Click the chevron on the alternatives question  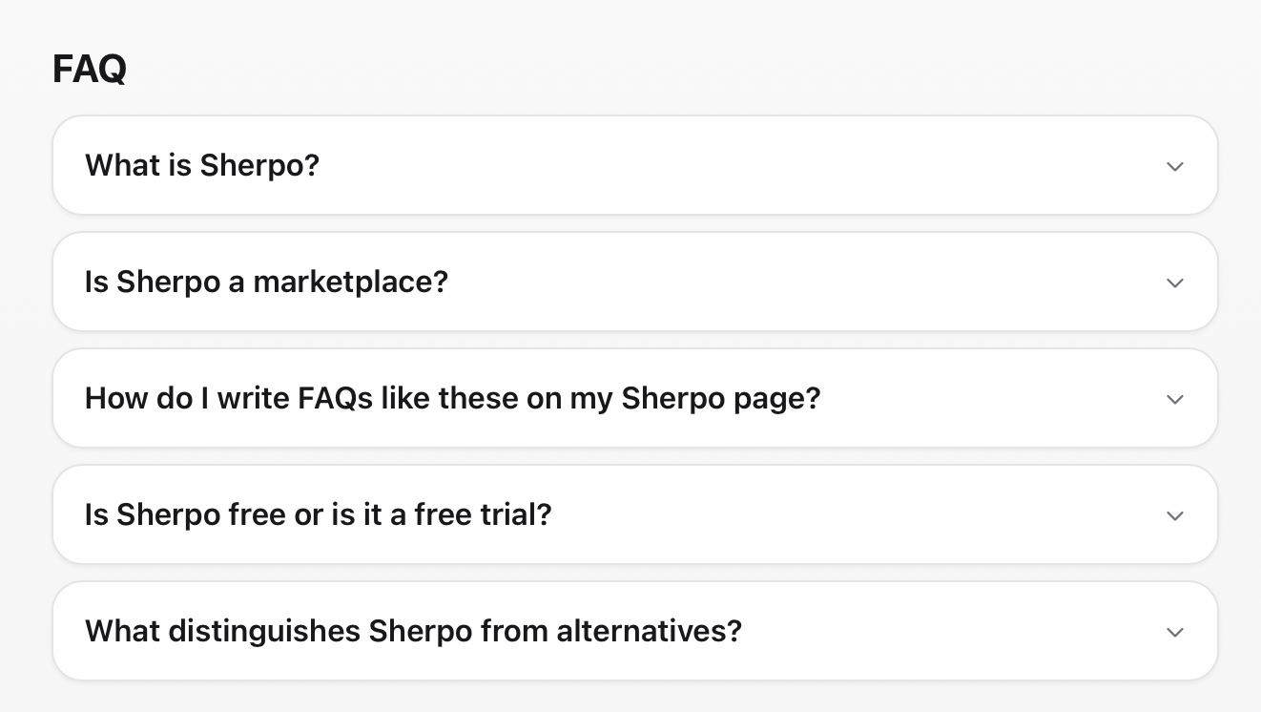tap(1174, 632)
